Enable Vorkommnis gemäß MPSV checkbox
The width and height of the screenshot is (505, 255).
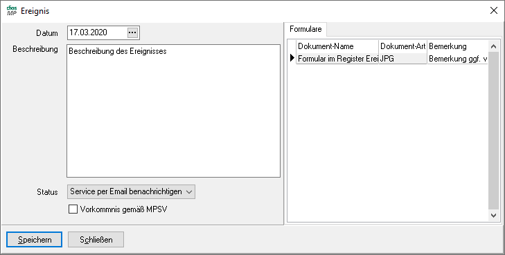click(x=73, y=209)
